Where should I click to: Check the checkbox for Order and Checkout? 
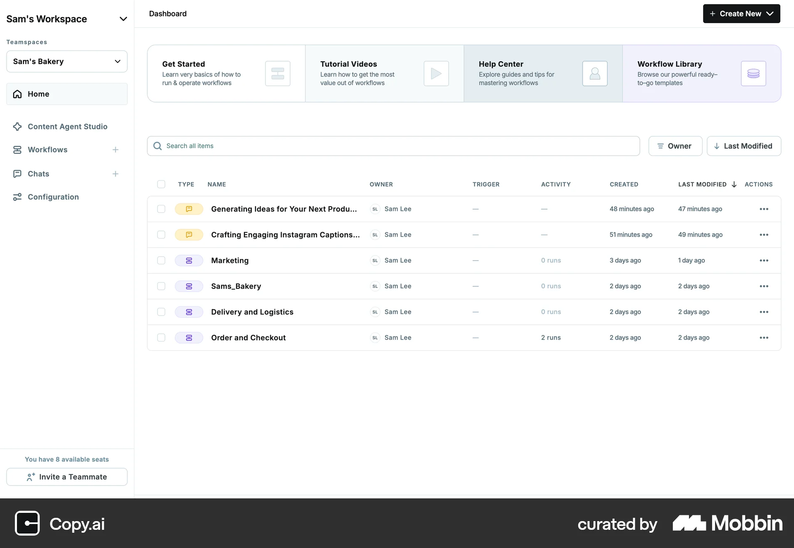point(161,337)
